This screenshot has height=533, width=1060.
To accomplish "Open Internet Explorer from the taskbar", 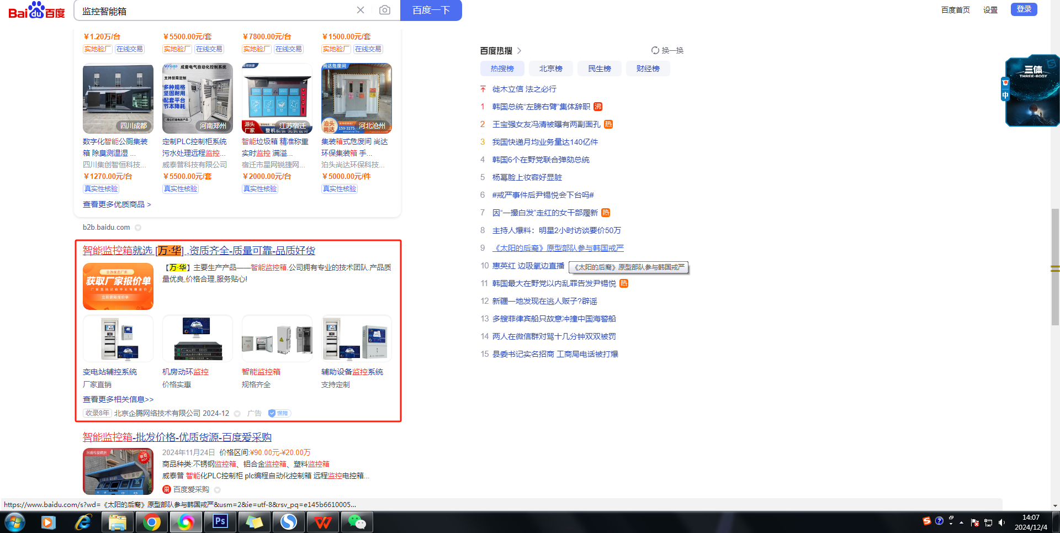I will pos(83,522).
